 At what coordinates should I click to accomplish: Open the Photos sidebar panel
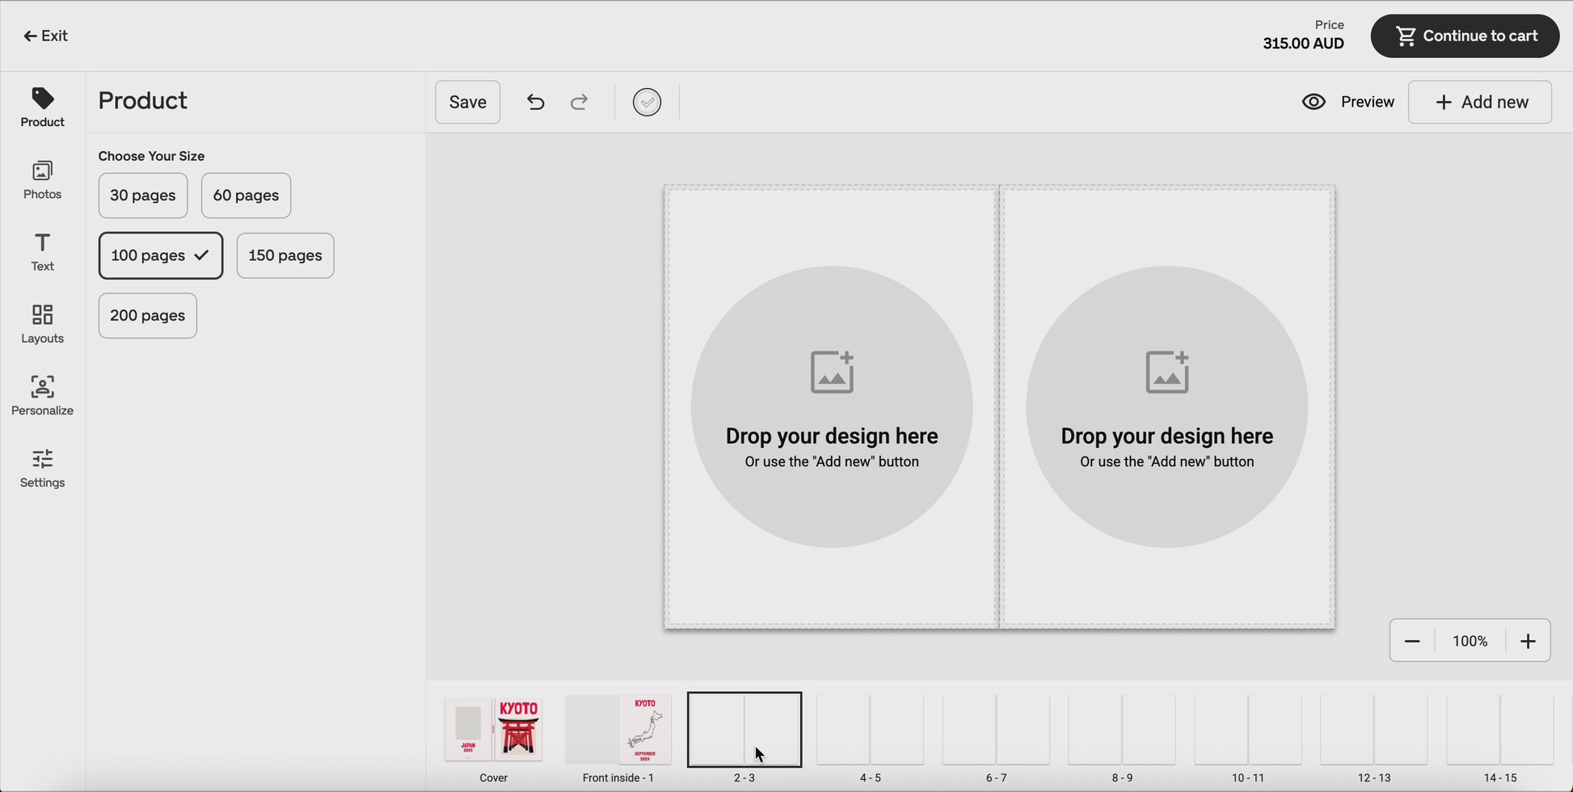point(42,179)
